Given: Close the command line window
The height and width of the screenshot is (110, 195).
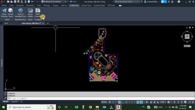Looking at the screenshot, I should 5,94.
